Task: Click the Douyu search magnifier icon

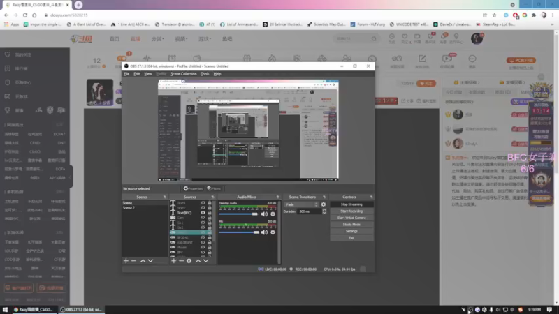Action: pyautogui.click(x=374, y=39)
